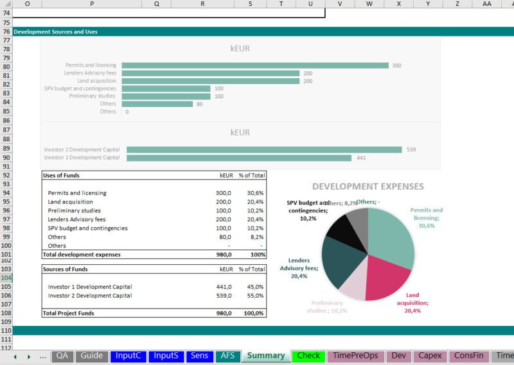Select row header 104

click(6, 278)
